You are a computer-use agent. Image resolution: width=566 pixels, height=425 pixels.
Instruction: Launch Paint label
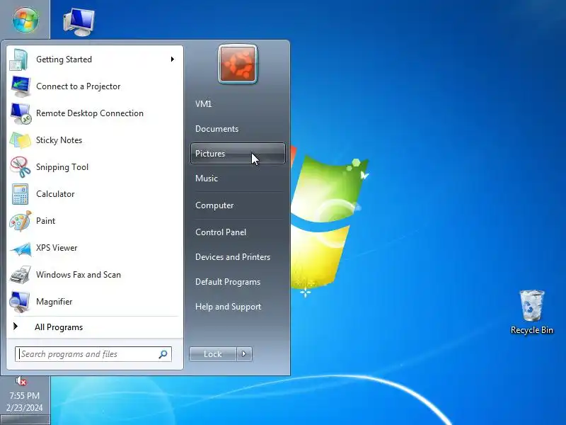46,221
